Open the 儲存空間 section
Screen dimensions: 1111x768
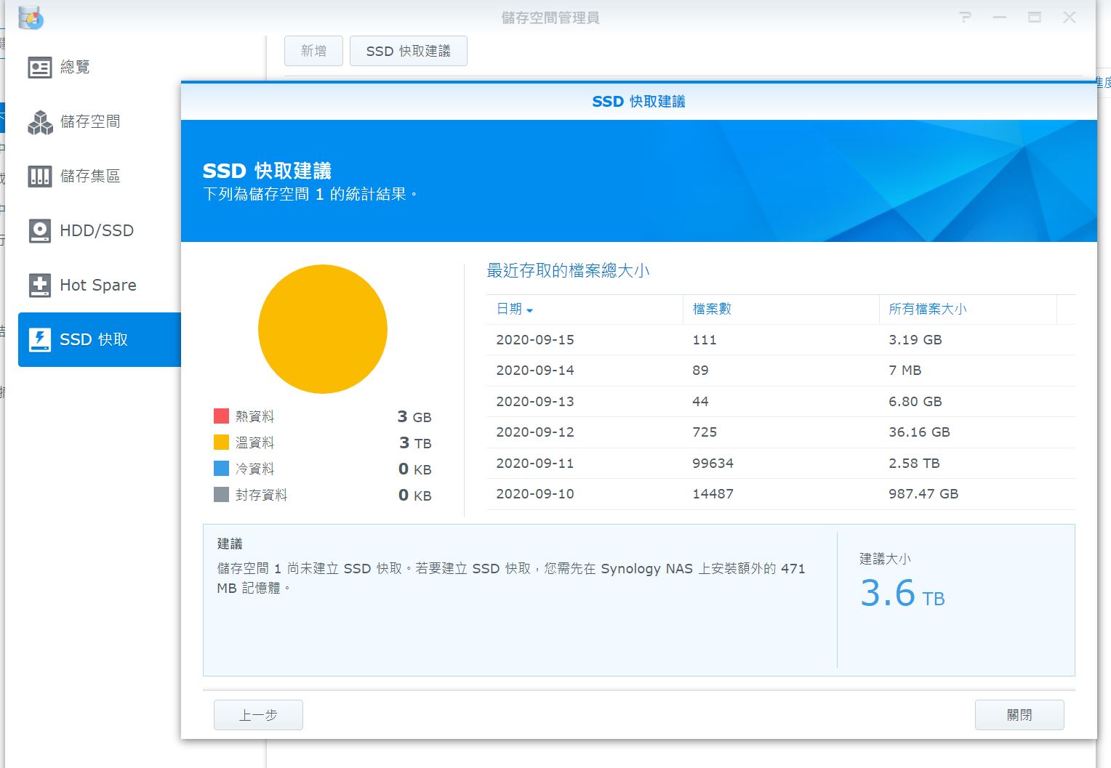click(x=100, y=122)
